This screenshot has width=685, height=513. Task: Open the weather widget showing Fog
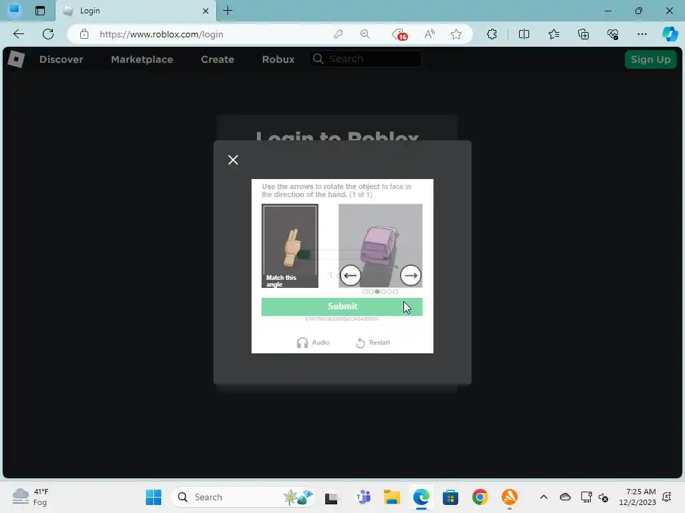click(31, 497)
